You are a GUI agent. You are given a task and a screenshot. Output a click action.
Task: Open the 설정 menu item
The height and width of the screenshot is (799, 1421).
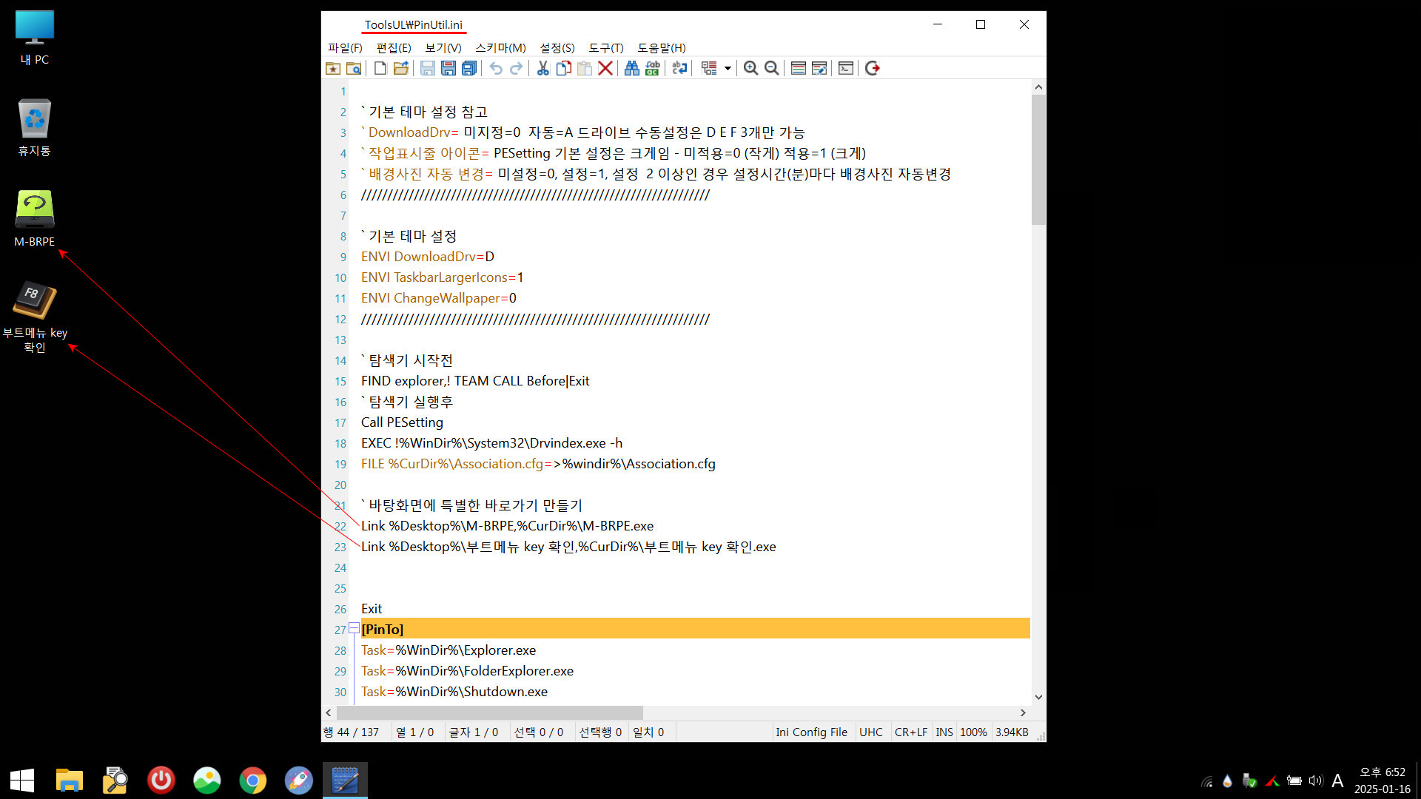pyautogui.click(x=557, y=47)
